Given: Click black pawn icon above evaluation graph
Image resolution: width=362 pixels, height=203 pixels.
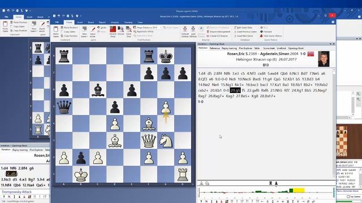Looking at the screenshot, I should (x=276, y=183).
